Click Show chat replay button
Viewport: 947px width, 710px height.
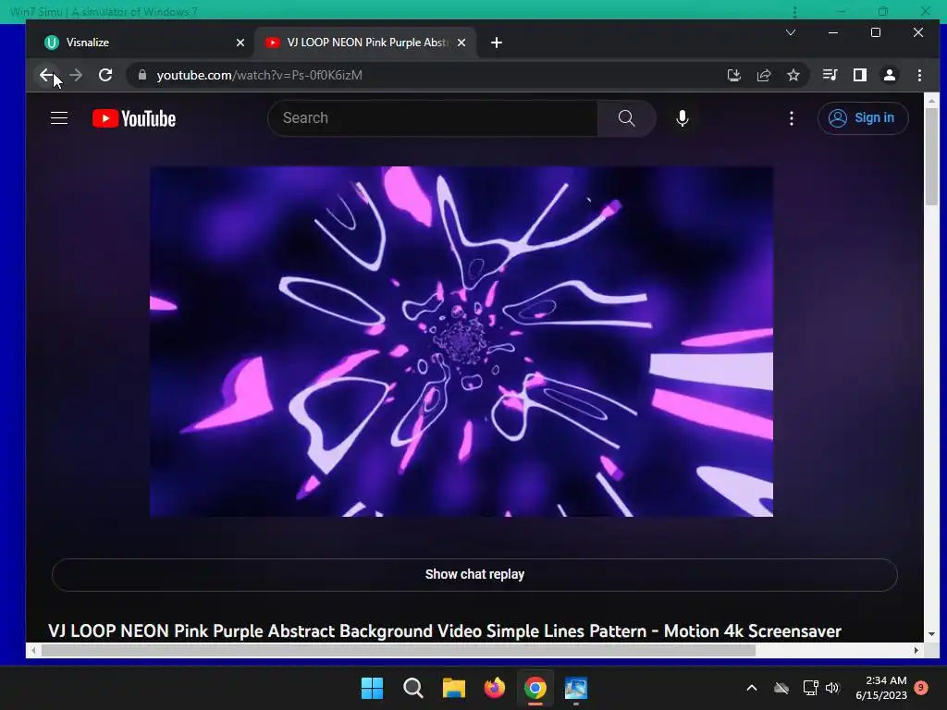[x=474, y=574]
